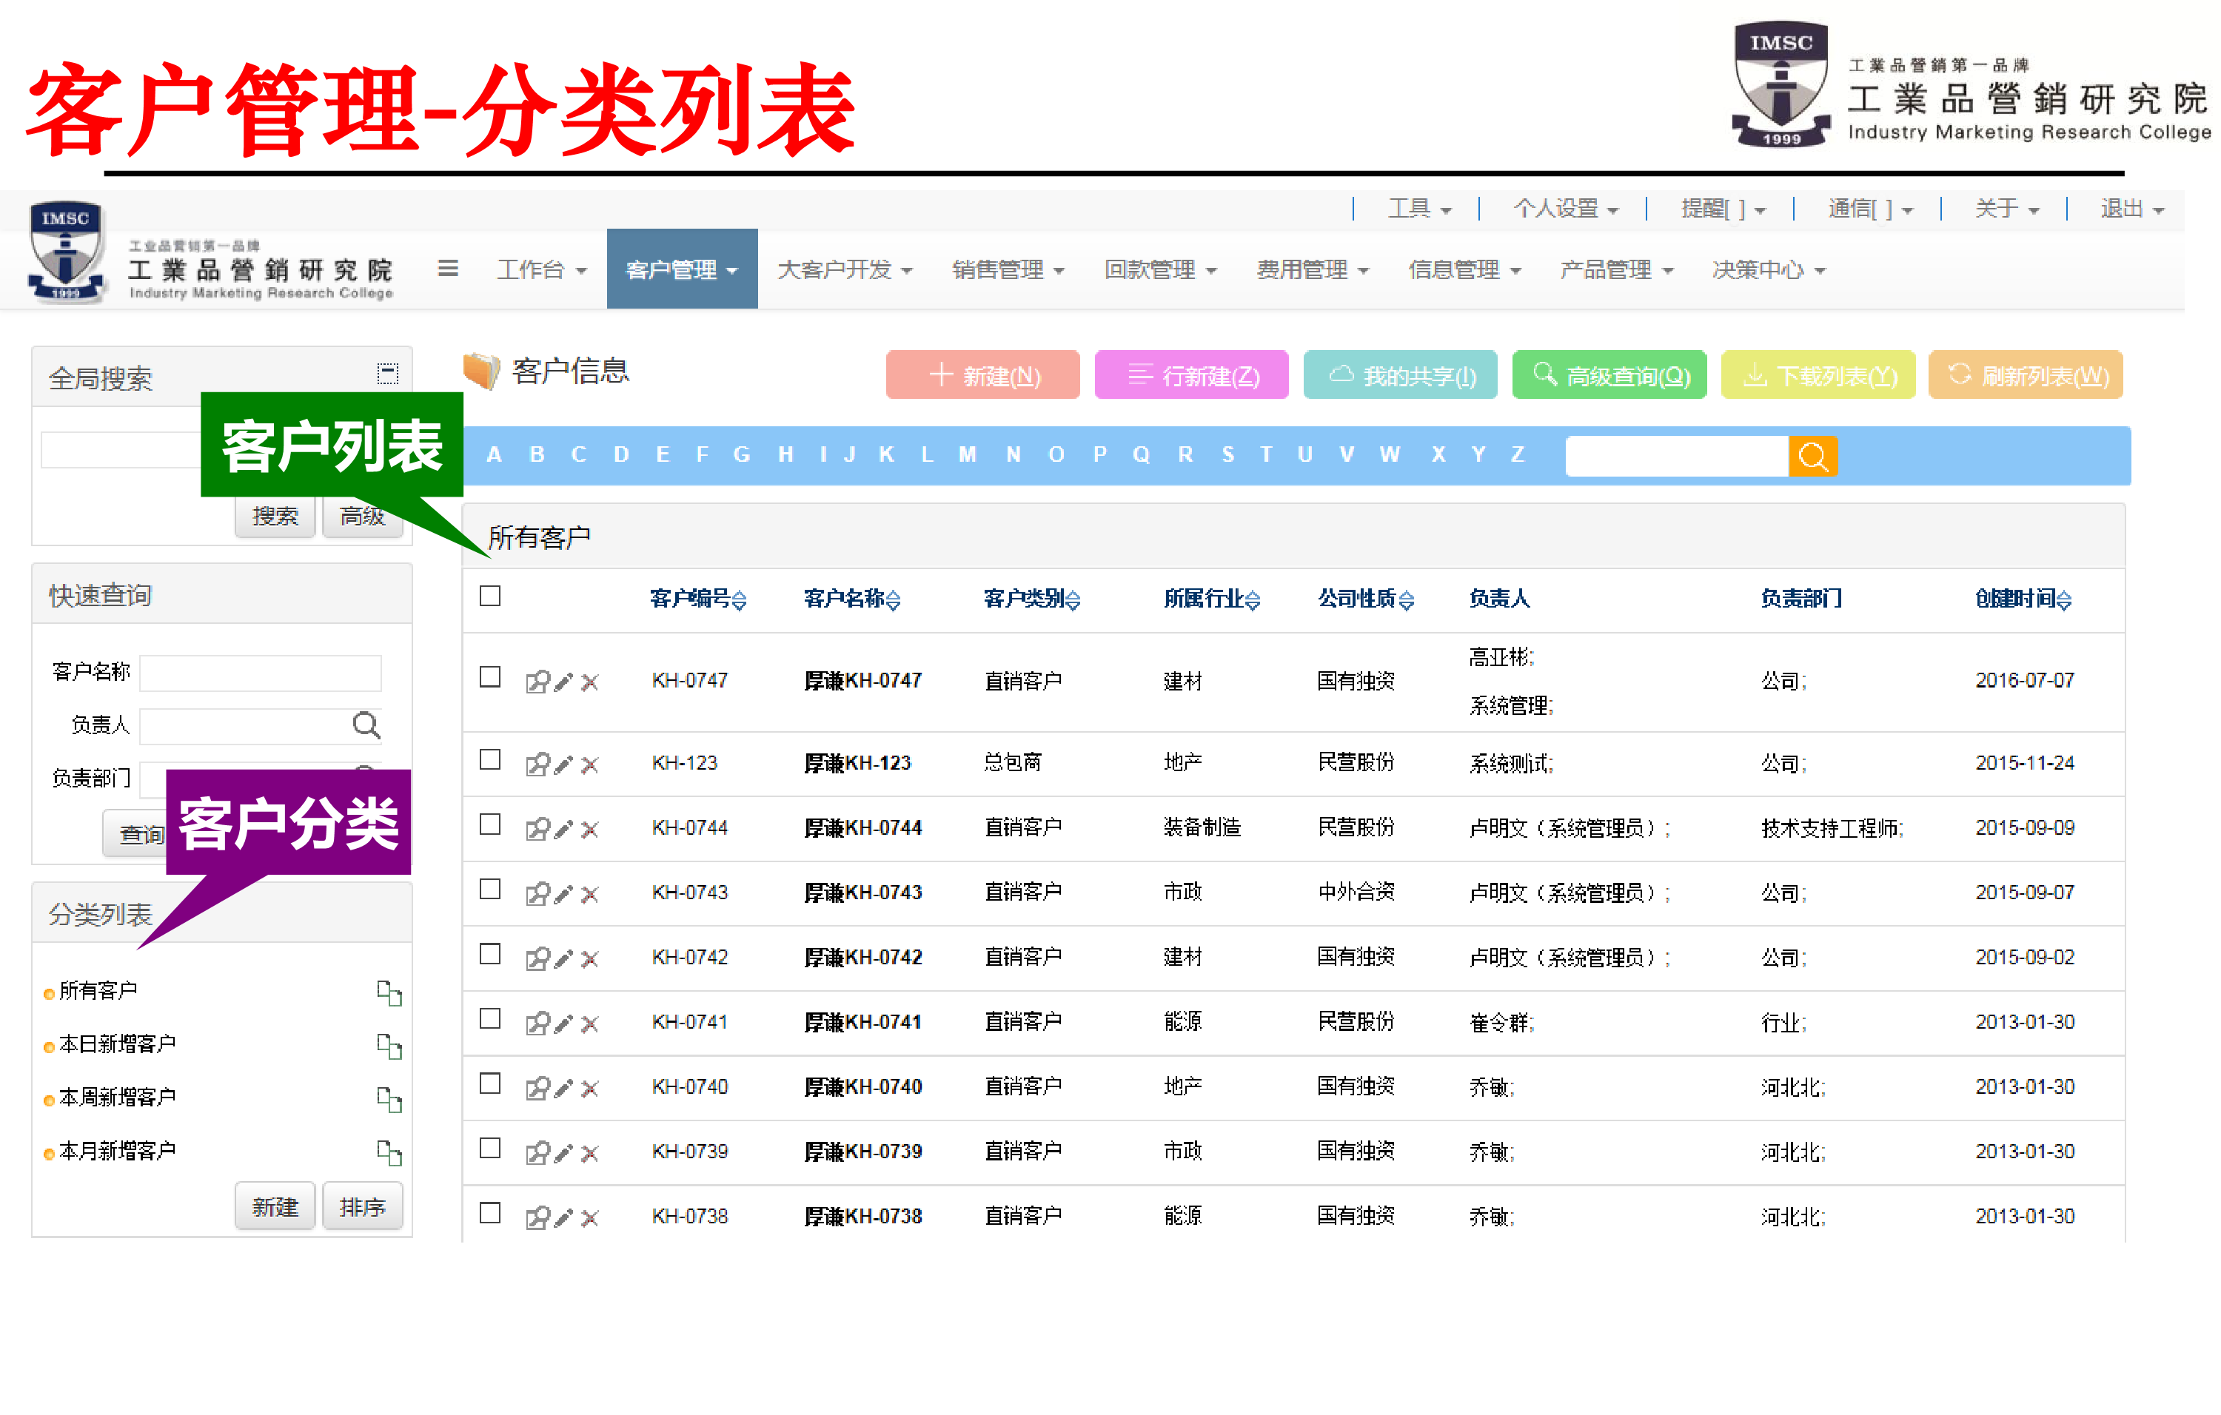Check the checkbox for row KH-0742
Image resolution: width=2221 pixels, height=1415 pixels.
coord(490,955)
